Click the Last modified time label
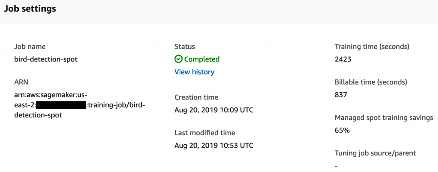 click(205, 133)
